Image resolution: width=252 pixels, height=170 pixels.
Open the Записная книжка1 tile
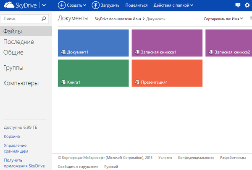point(167,43)
